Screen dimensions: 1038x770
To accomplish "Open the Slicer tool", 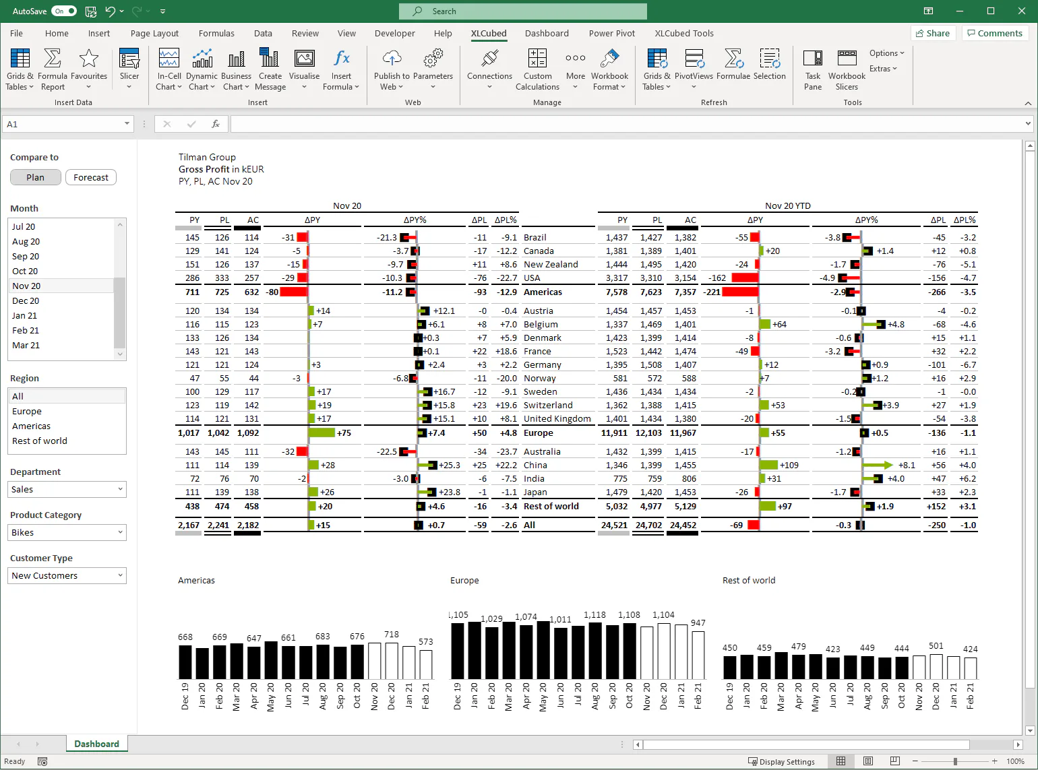I will click(129, 69).
